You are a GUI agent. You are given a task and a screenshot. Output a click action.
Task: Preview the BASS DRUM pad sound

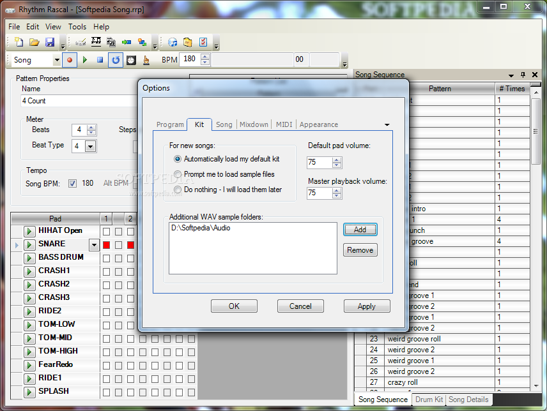point(29,258)
